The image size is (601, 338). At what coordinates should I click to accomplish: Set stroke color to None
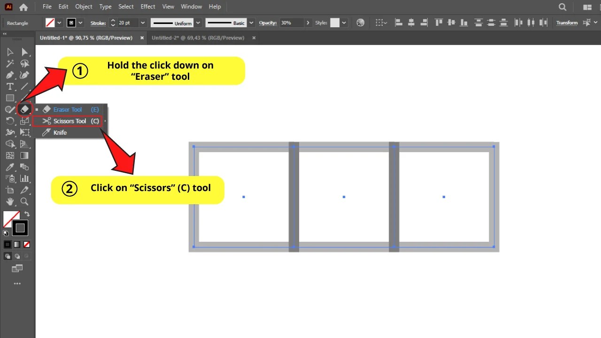click(27, 244)
